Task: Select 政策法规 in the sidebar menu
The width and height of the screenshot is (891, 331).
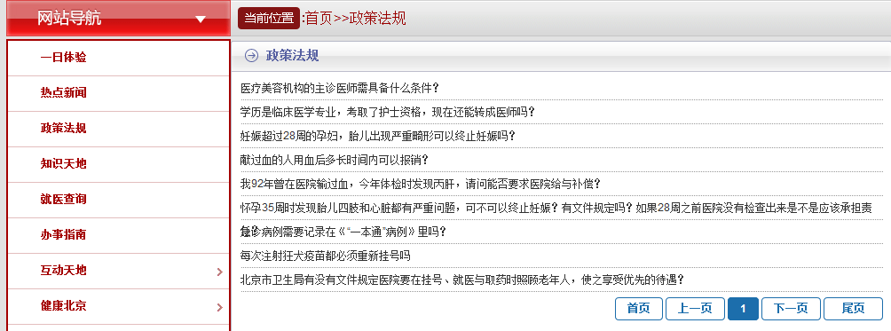Action: click(x=64, y=129)
